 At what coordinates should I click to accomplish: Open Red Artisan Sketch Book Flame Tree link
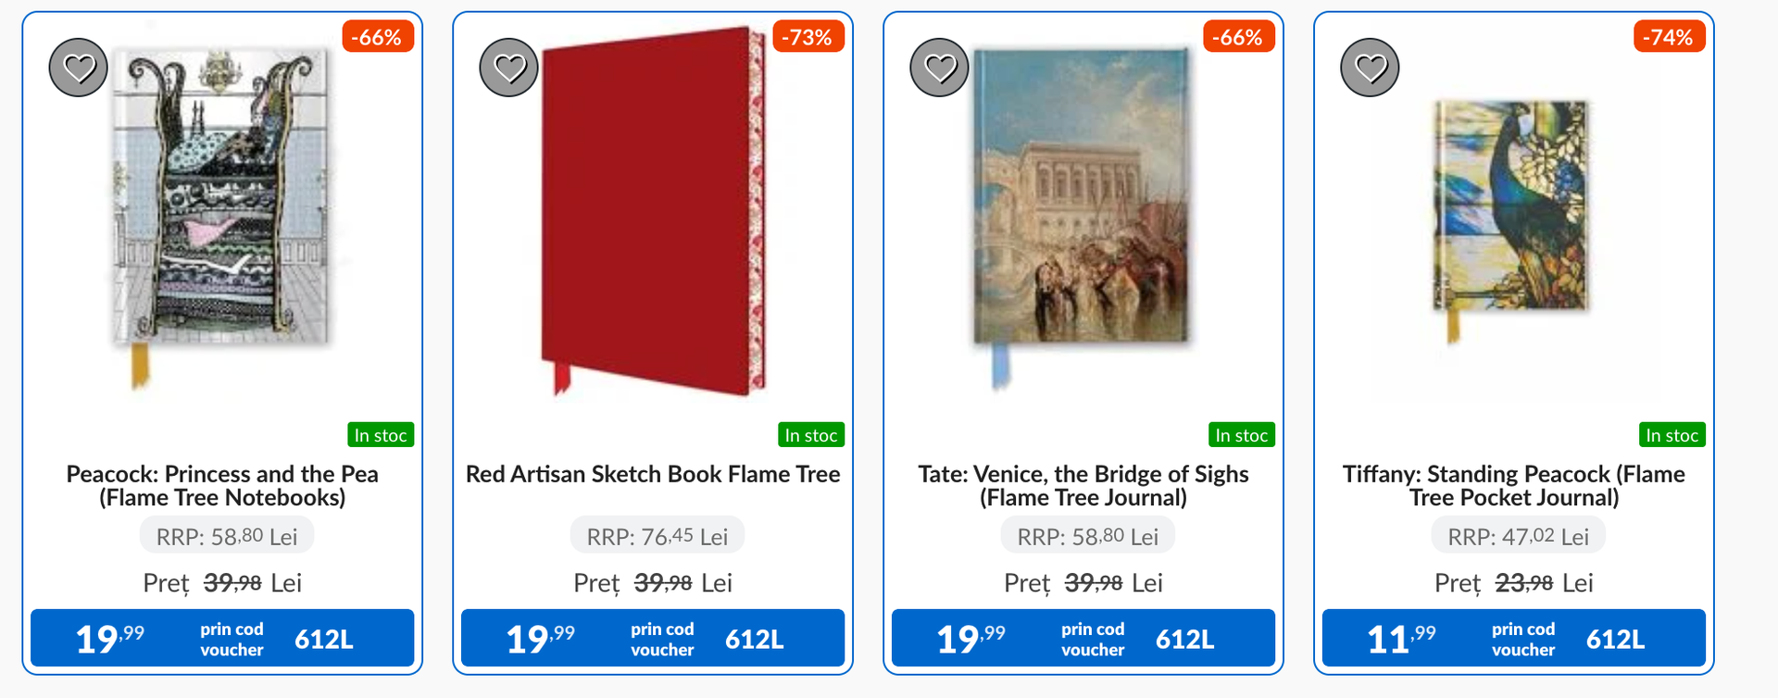653,475
